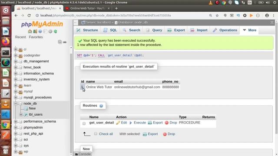Bookmark this page with star icon

217,16
